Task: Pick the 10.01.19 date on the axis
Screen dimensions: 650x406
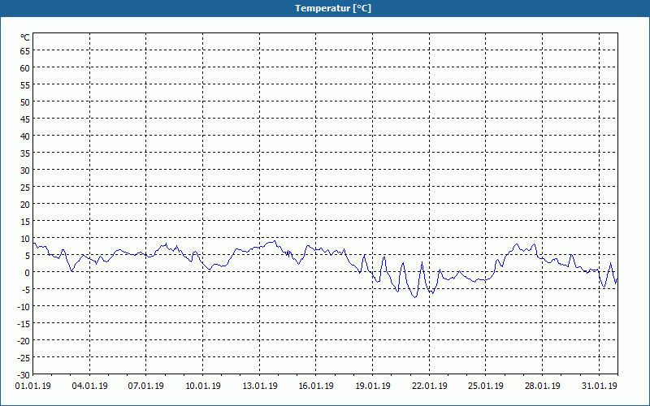Action: pyautogui.click(x=203, y=386)
